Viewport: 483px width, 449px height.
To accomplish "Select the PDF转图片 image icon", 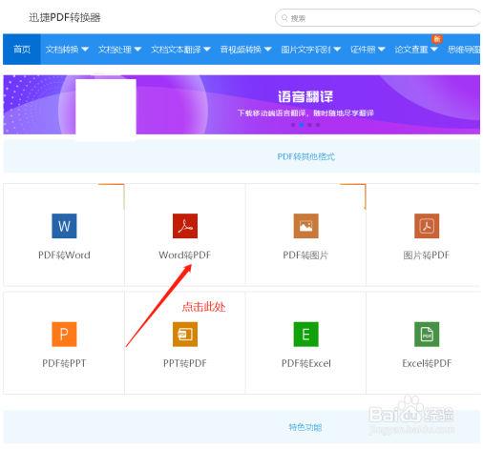I will pyautogui.click(x=305, y=226).
